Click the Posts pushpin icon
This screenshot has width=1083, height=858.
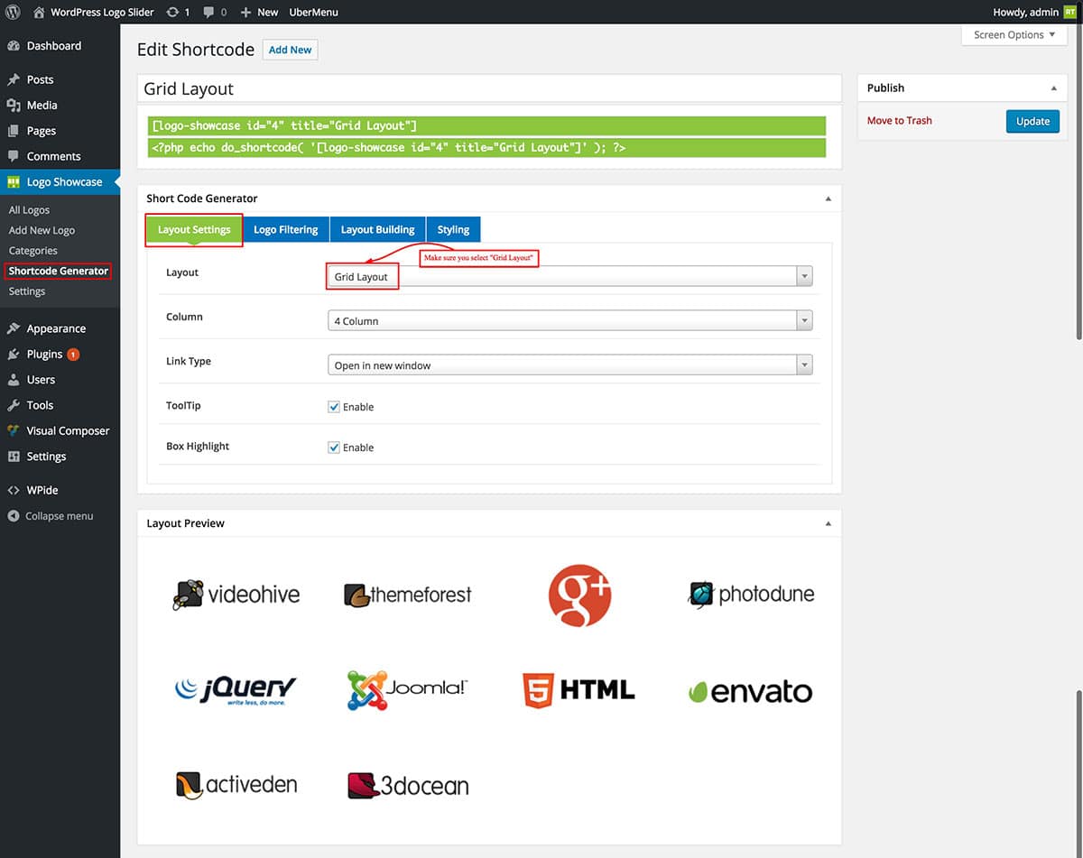coord(14,79)
